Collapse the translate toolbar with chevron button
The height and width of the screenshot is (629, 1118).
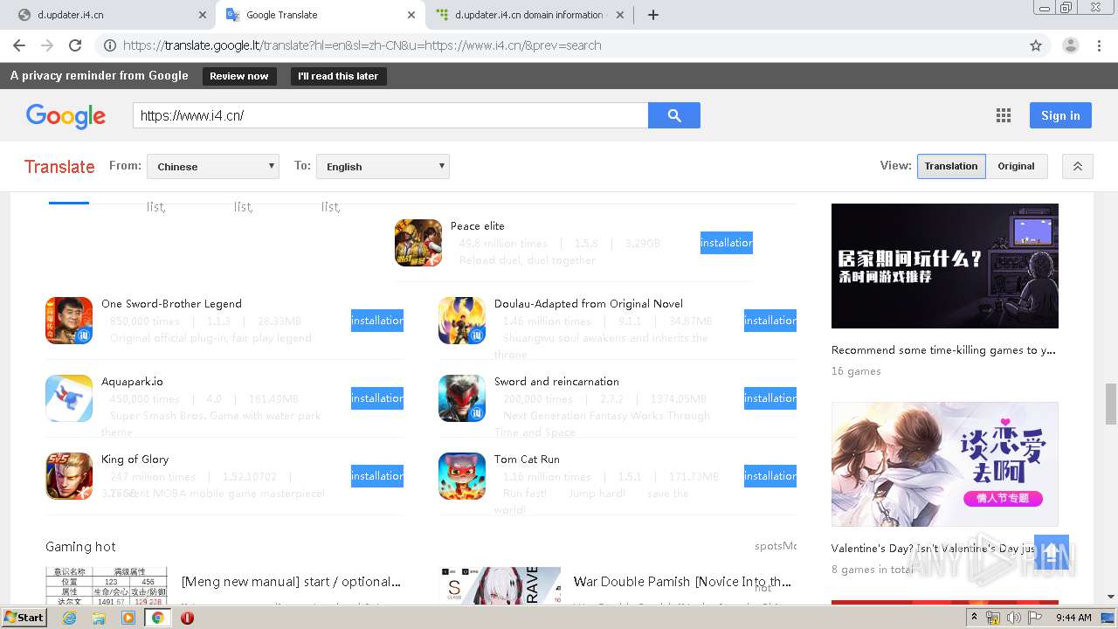[1078, 166]
